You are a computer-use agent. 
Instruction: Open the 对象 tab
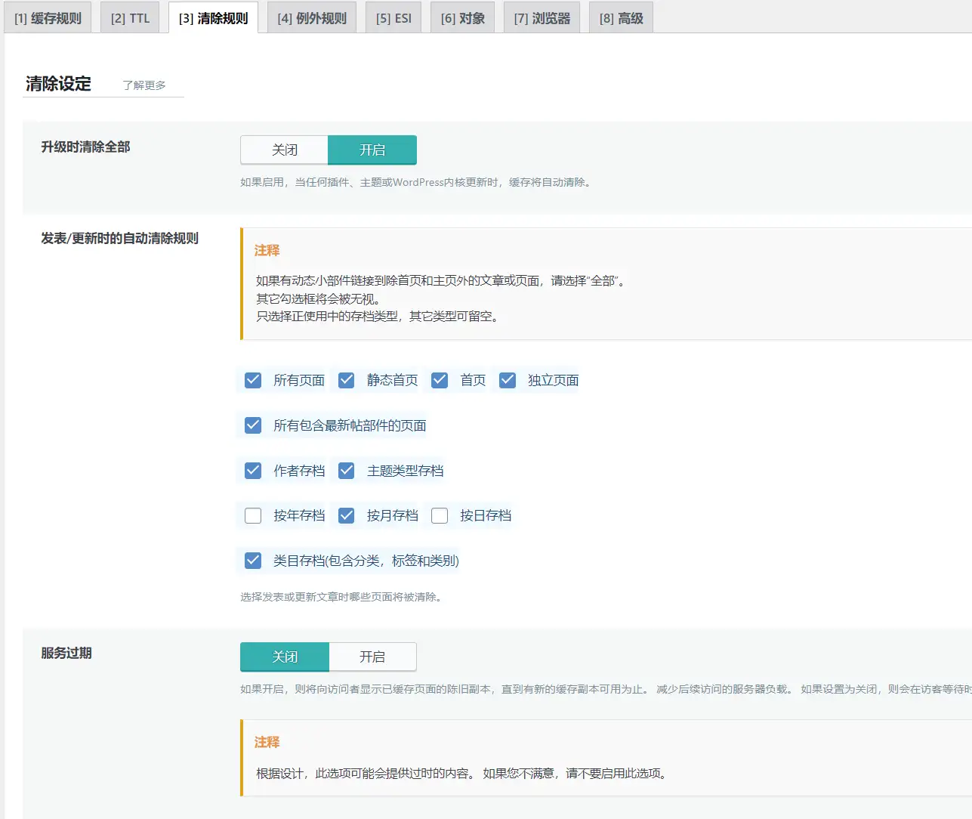click(462, 18)
